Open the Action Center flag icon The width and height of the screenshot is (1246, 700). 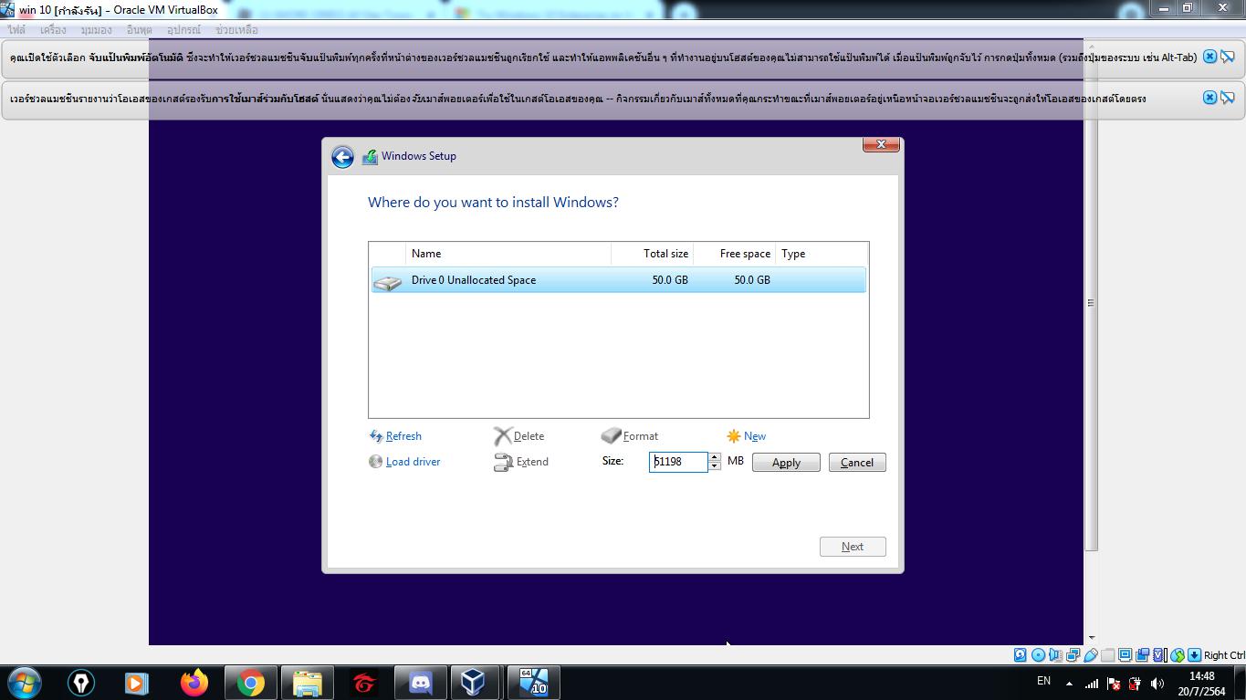pos(1114,684)
